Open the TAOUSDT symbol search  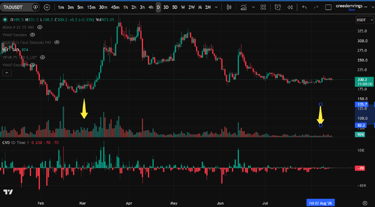(x=13, y=7)
